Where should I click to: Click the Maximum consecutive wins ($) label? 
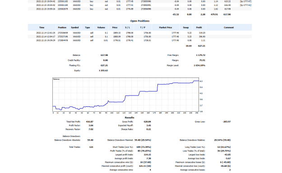[x=119, y=162]
